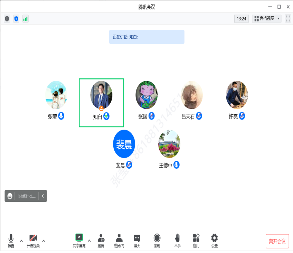Click the 离开会议 leave button
The width and height of the screenshot is (293, 253).
click(x=277, y=241)
